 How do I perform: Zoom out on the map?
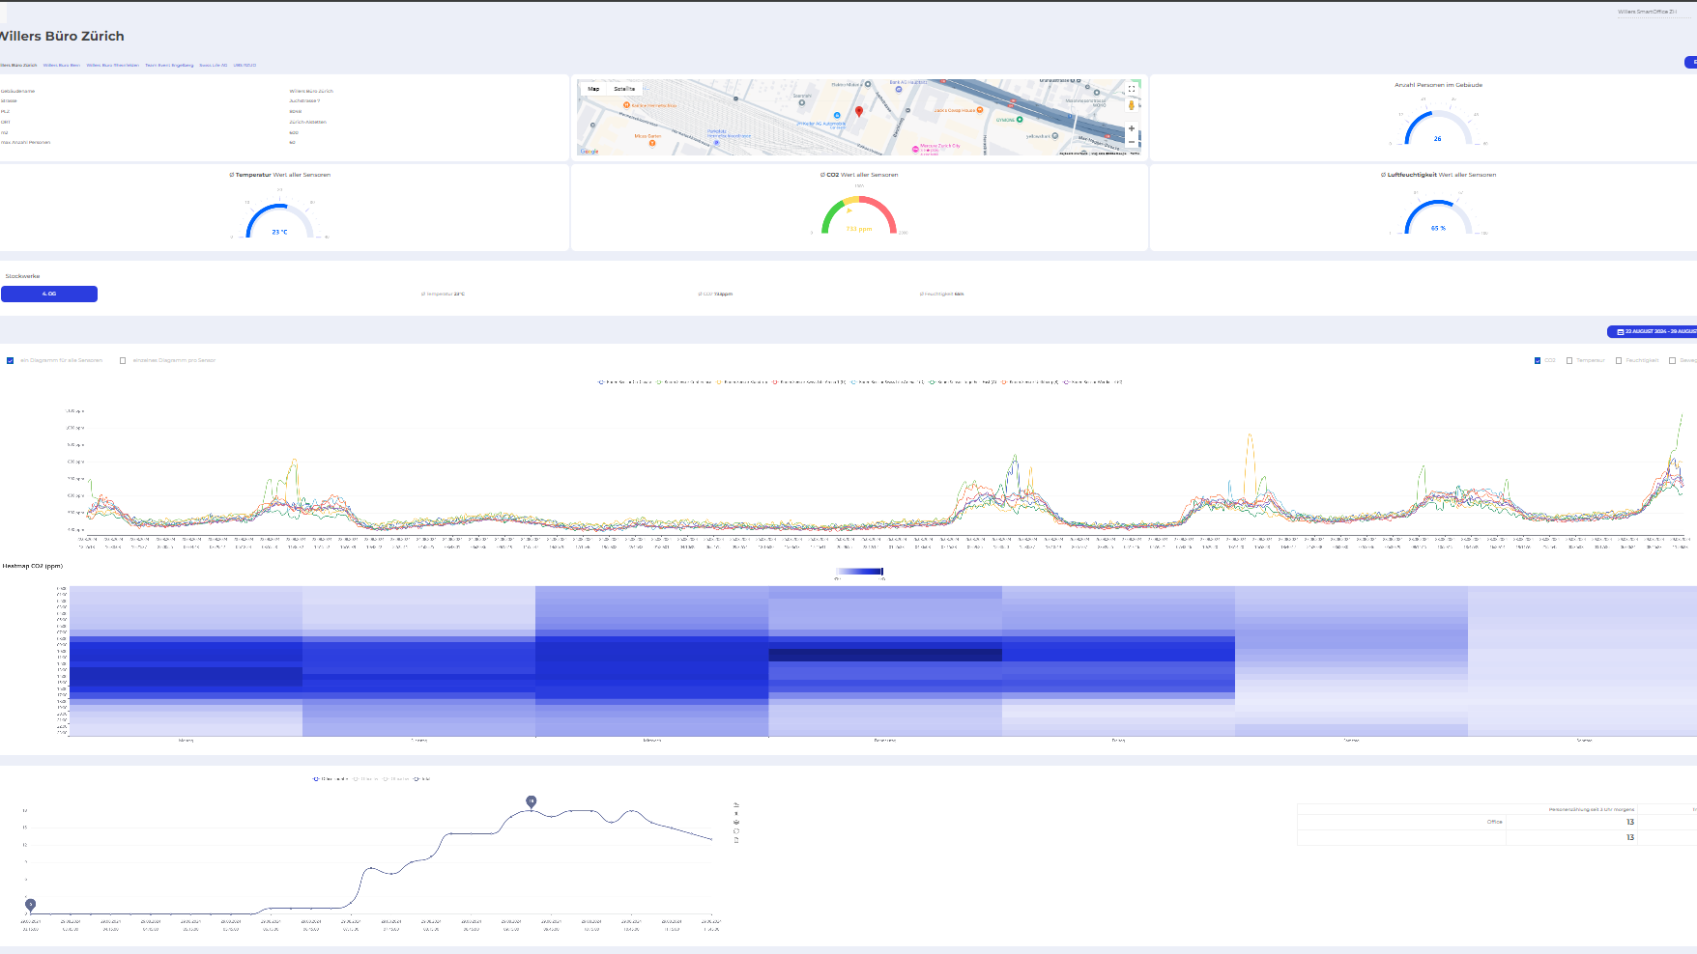pyautogui.click(x=1132, y=142)
